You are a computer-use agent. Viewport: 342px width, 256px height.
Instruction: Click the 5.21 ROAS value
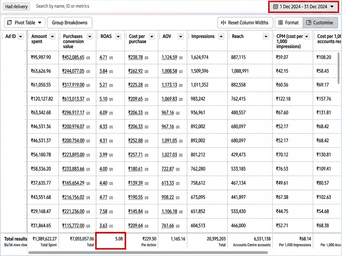103,85
